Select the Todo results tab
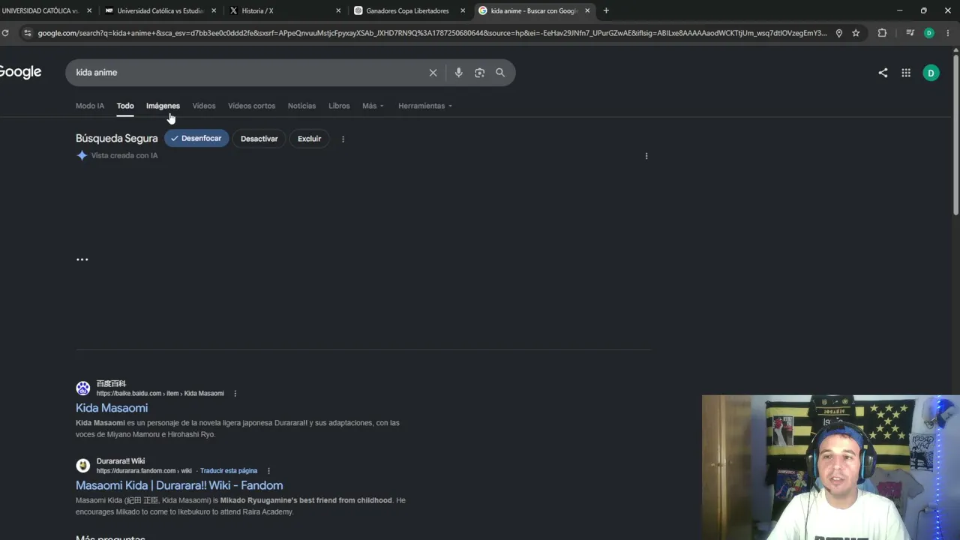The width and height of the screenshot is (960, 540). pos(125,106)
